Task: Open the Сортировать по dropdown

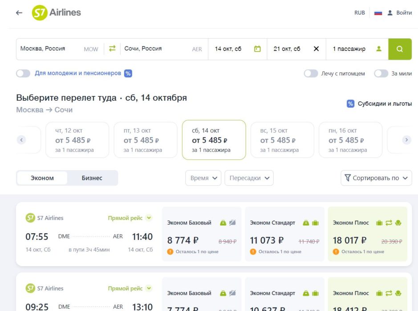Action: [x=376, y=178]
